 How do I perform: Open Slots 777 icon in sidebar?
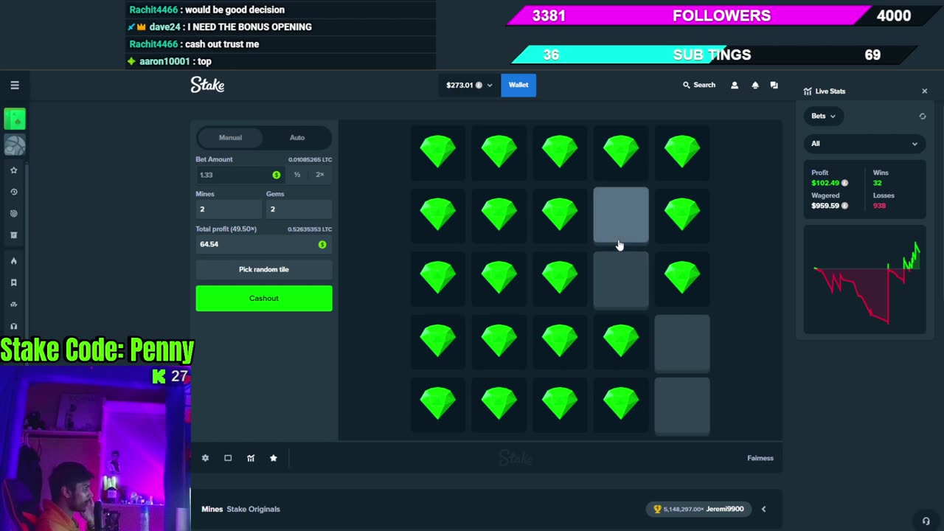(x=13, y=305)
